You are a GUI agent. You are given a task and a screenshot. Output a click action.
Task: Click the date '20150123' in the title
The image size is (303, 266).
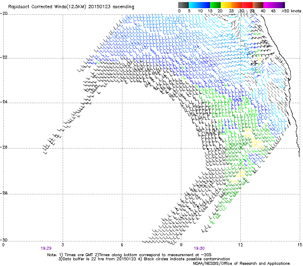(99, 7)
